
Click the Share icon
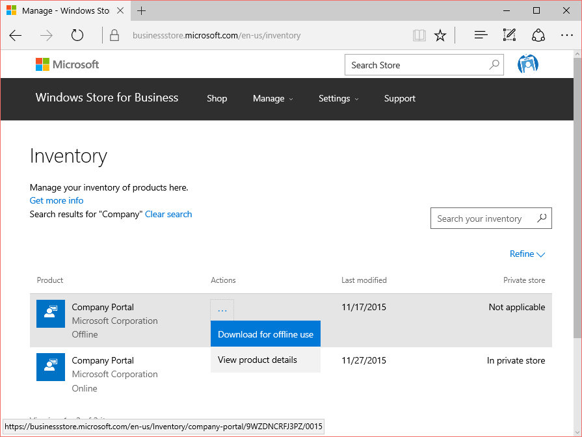(538, 35)
